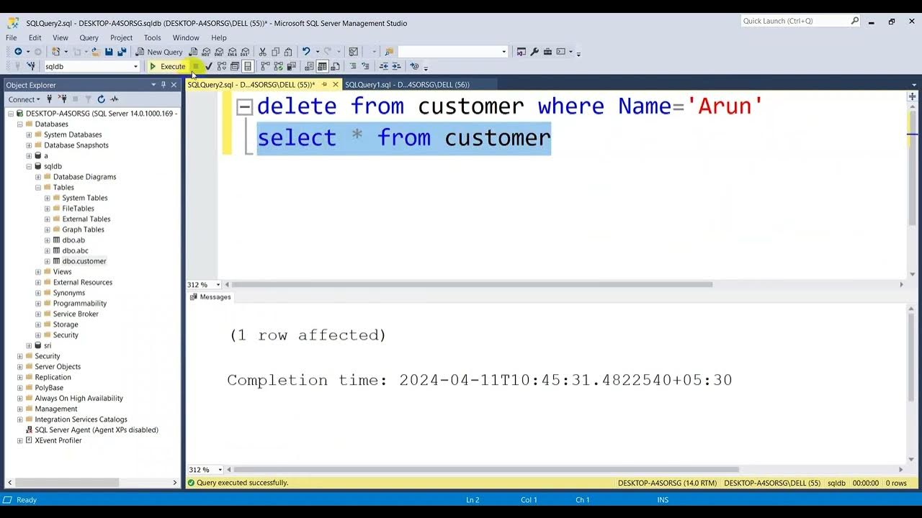
Task: Refresh the Object Explorer tree
Action: [101, 99]
